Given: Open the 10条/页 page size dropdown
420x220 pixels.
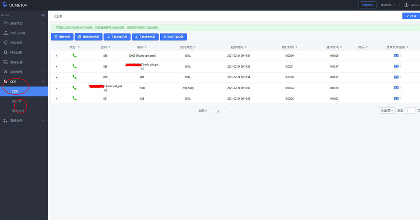Looking at the screenshot, I should pos(387,111).
